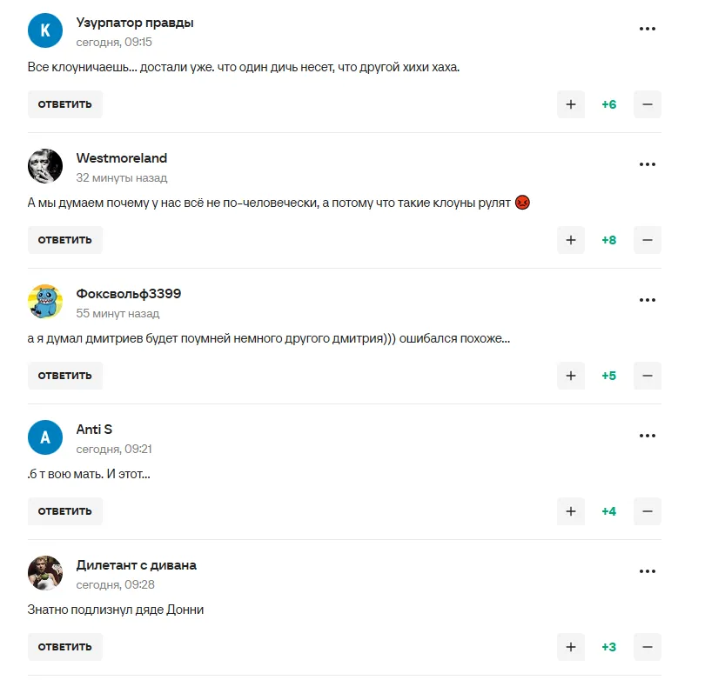Reply to Westmoreland's comment
705x680 pixels.
pyautogui.click(x=64, y=240)
